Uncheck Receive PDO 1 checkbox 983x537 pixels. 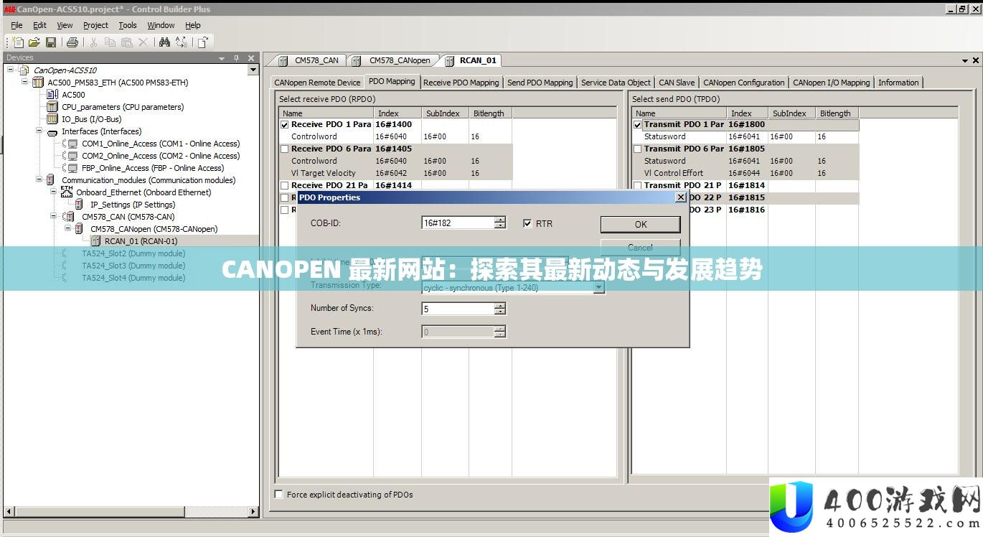click(x=285, y=125)
